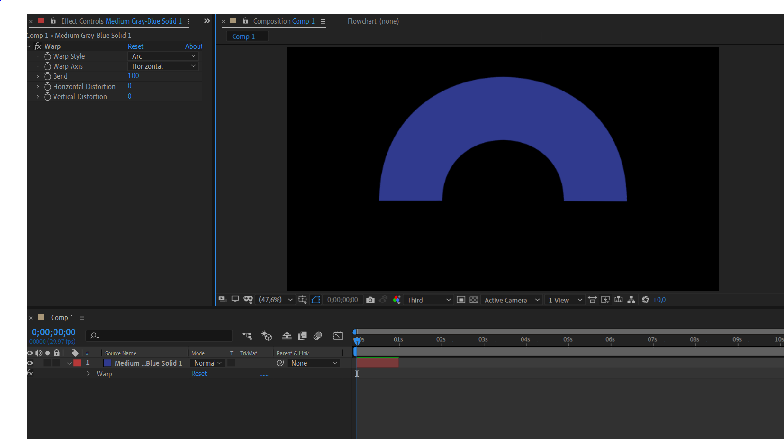Open the Graph Editor in timeline
The height and width of the screenshot is (439, 784).
338,336
